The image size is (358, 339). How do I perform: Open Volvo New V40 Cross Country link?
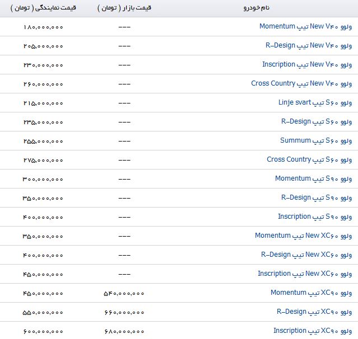301,84
